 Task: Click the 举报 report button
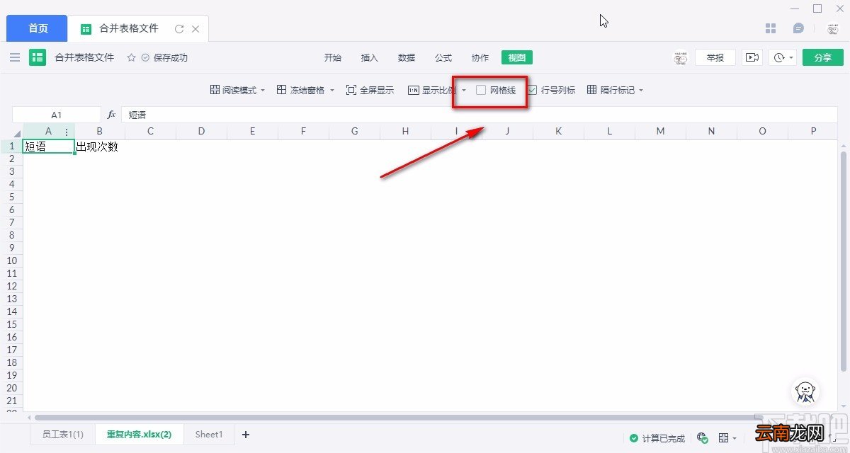click(715, 57)
